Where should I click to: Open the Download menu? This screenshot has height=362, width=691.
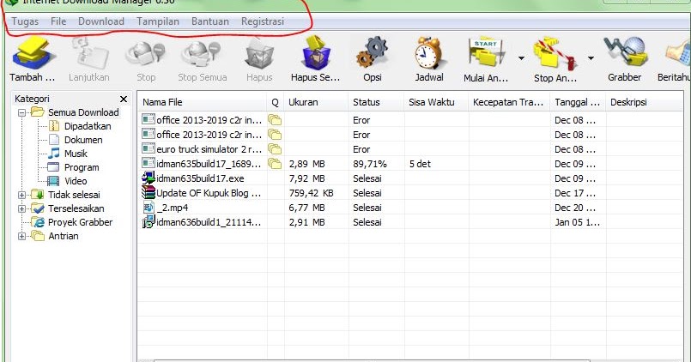pos(101,21)
